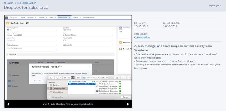The height and width of the screenshot is (111, 226).
Task: Click the Share icon in file picker
Action: click(117, 78)
